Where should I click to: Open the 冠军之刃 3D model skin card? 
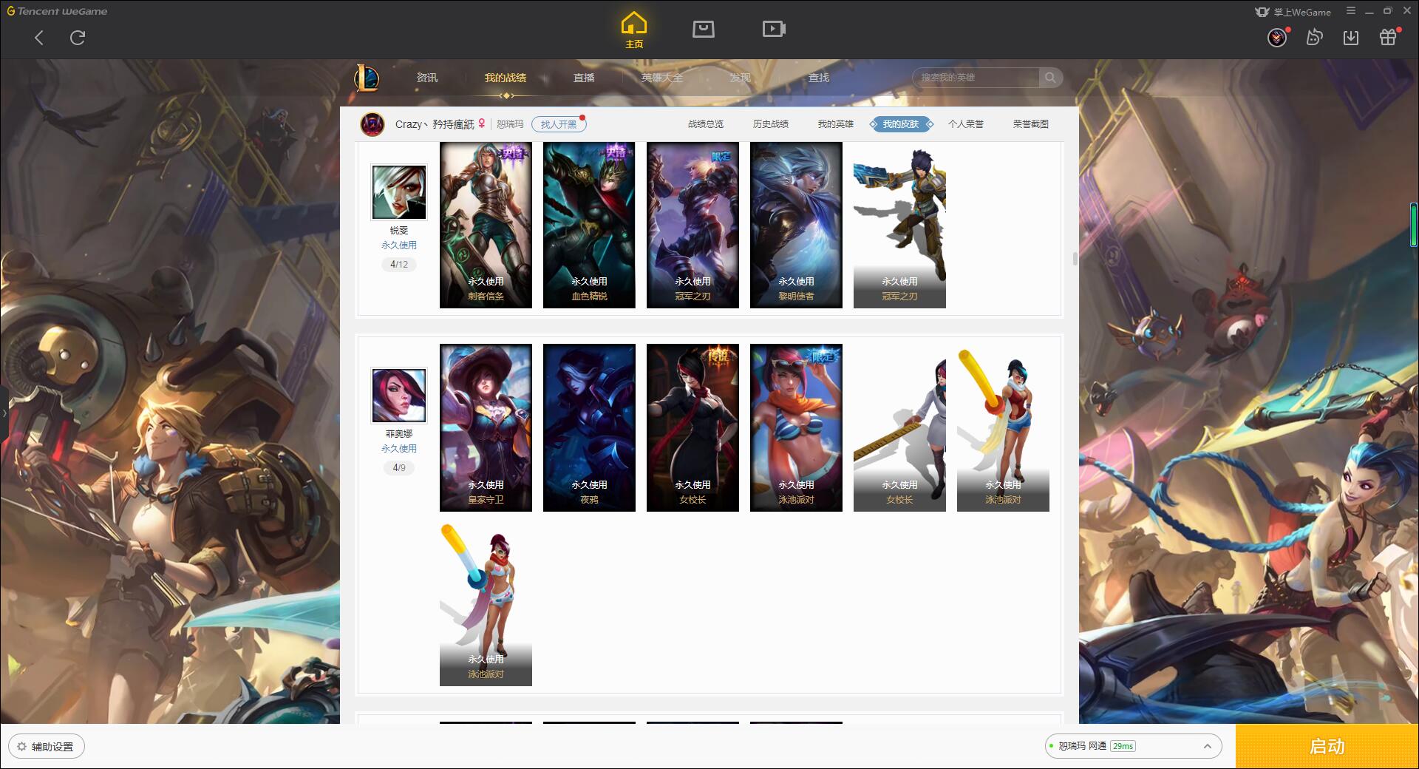[899, 225]
